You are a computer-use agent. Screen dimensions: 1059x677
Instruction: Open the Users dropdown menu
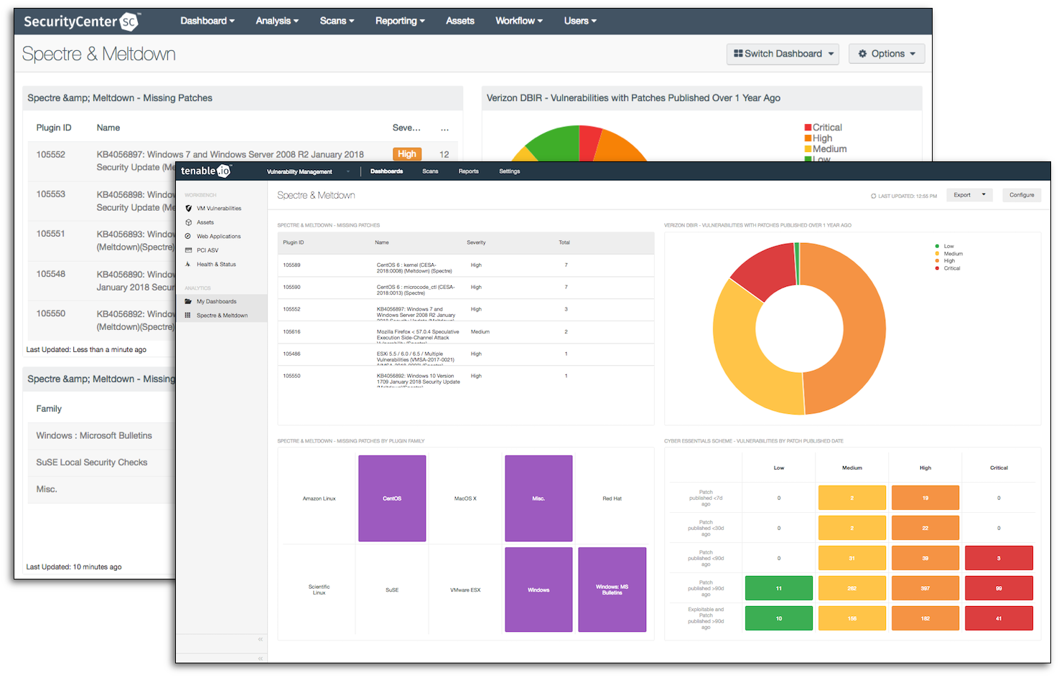click(x=580, y=21)
